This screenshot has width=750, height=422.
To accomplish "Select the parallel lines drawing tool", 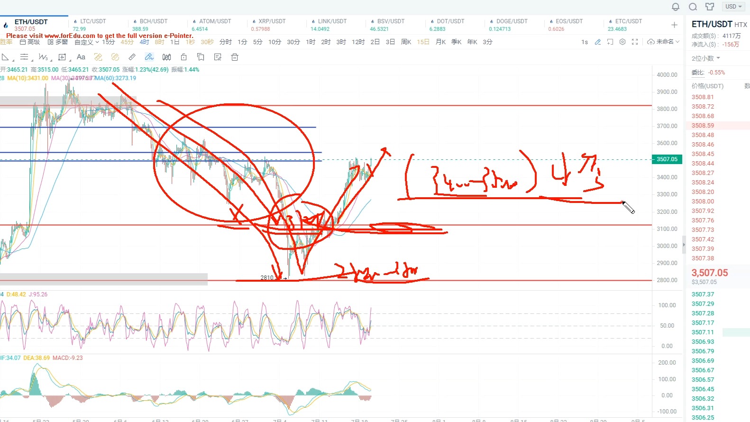I will (x=24, y=57).
